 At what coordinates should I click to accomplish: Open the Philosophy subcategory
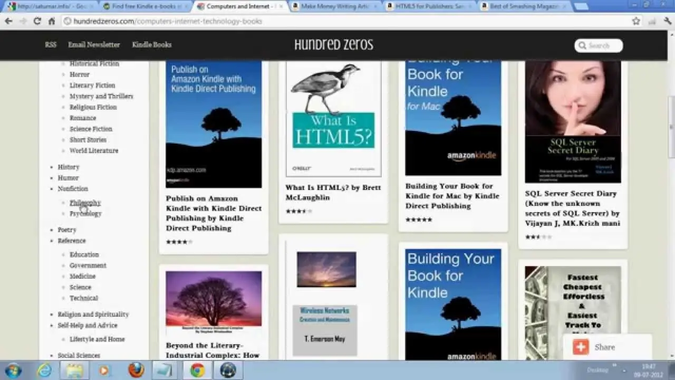pyautogui.click(x=85, y=203)
